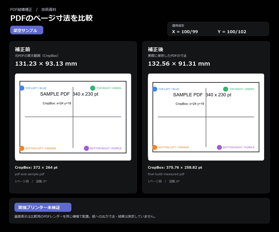279x232 pixels.
Task: Click the 132.56 × 91.31 mm dimension
Action: pos(179,64)
